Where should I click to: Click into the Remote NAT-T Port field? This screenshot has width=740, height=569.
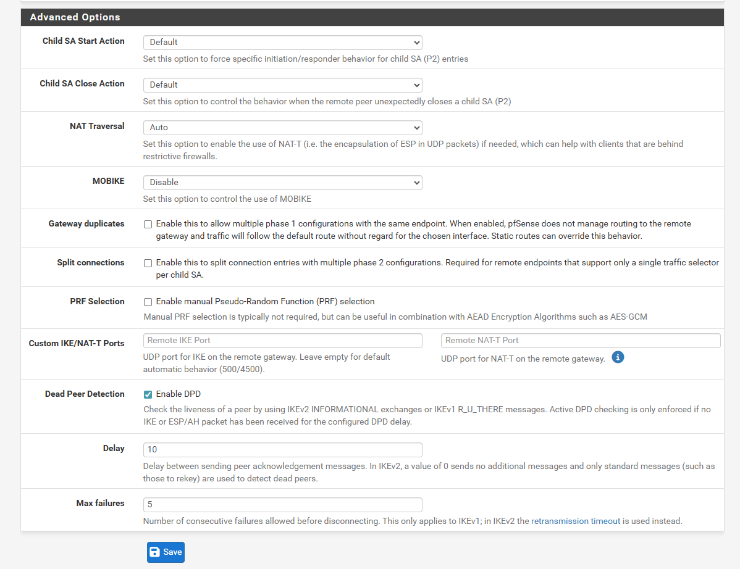pos(581,341)
